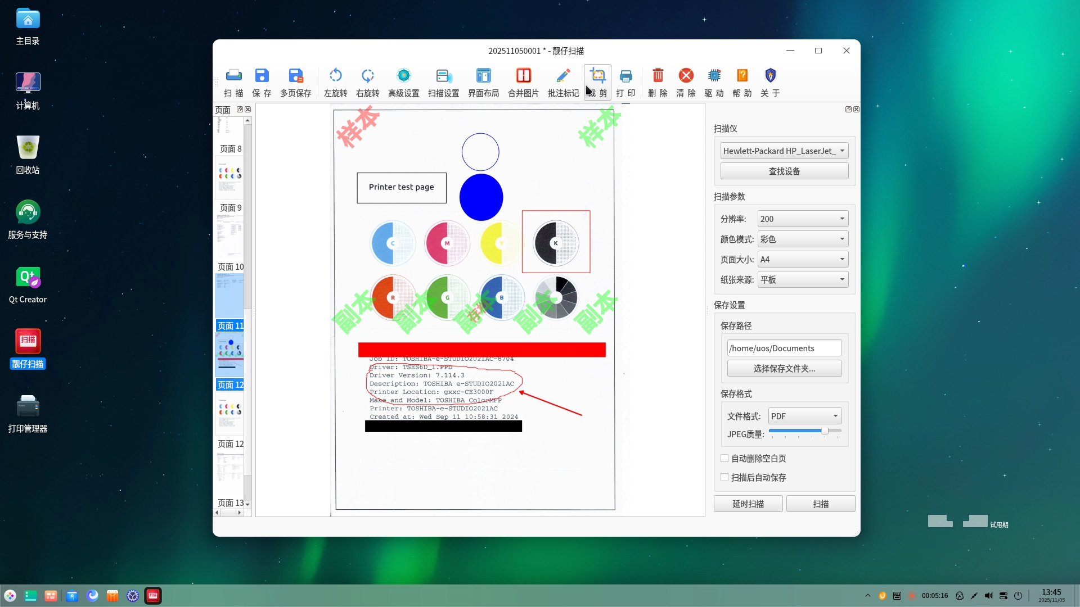Click the 延时扫描 button
Image resolution: width=1080 pixels, height=607 pixels.
click(x=748, y=504)
